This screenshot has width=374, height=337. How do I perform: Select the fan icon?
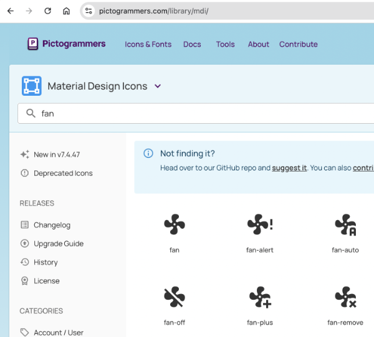point(175,224)
